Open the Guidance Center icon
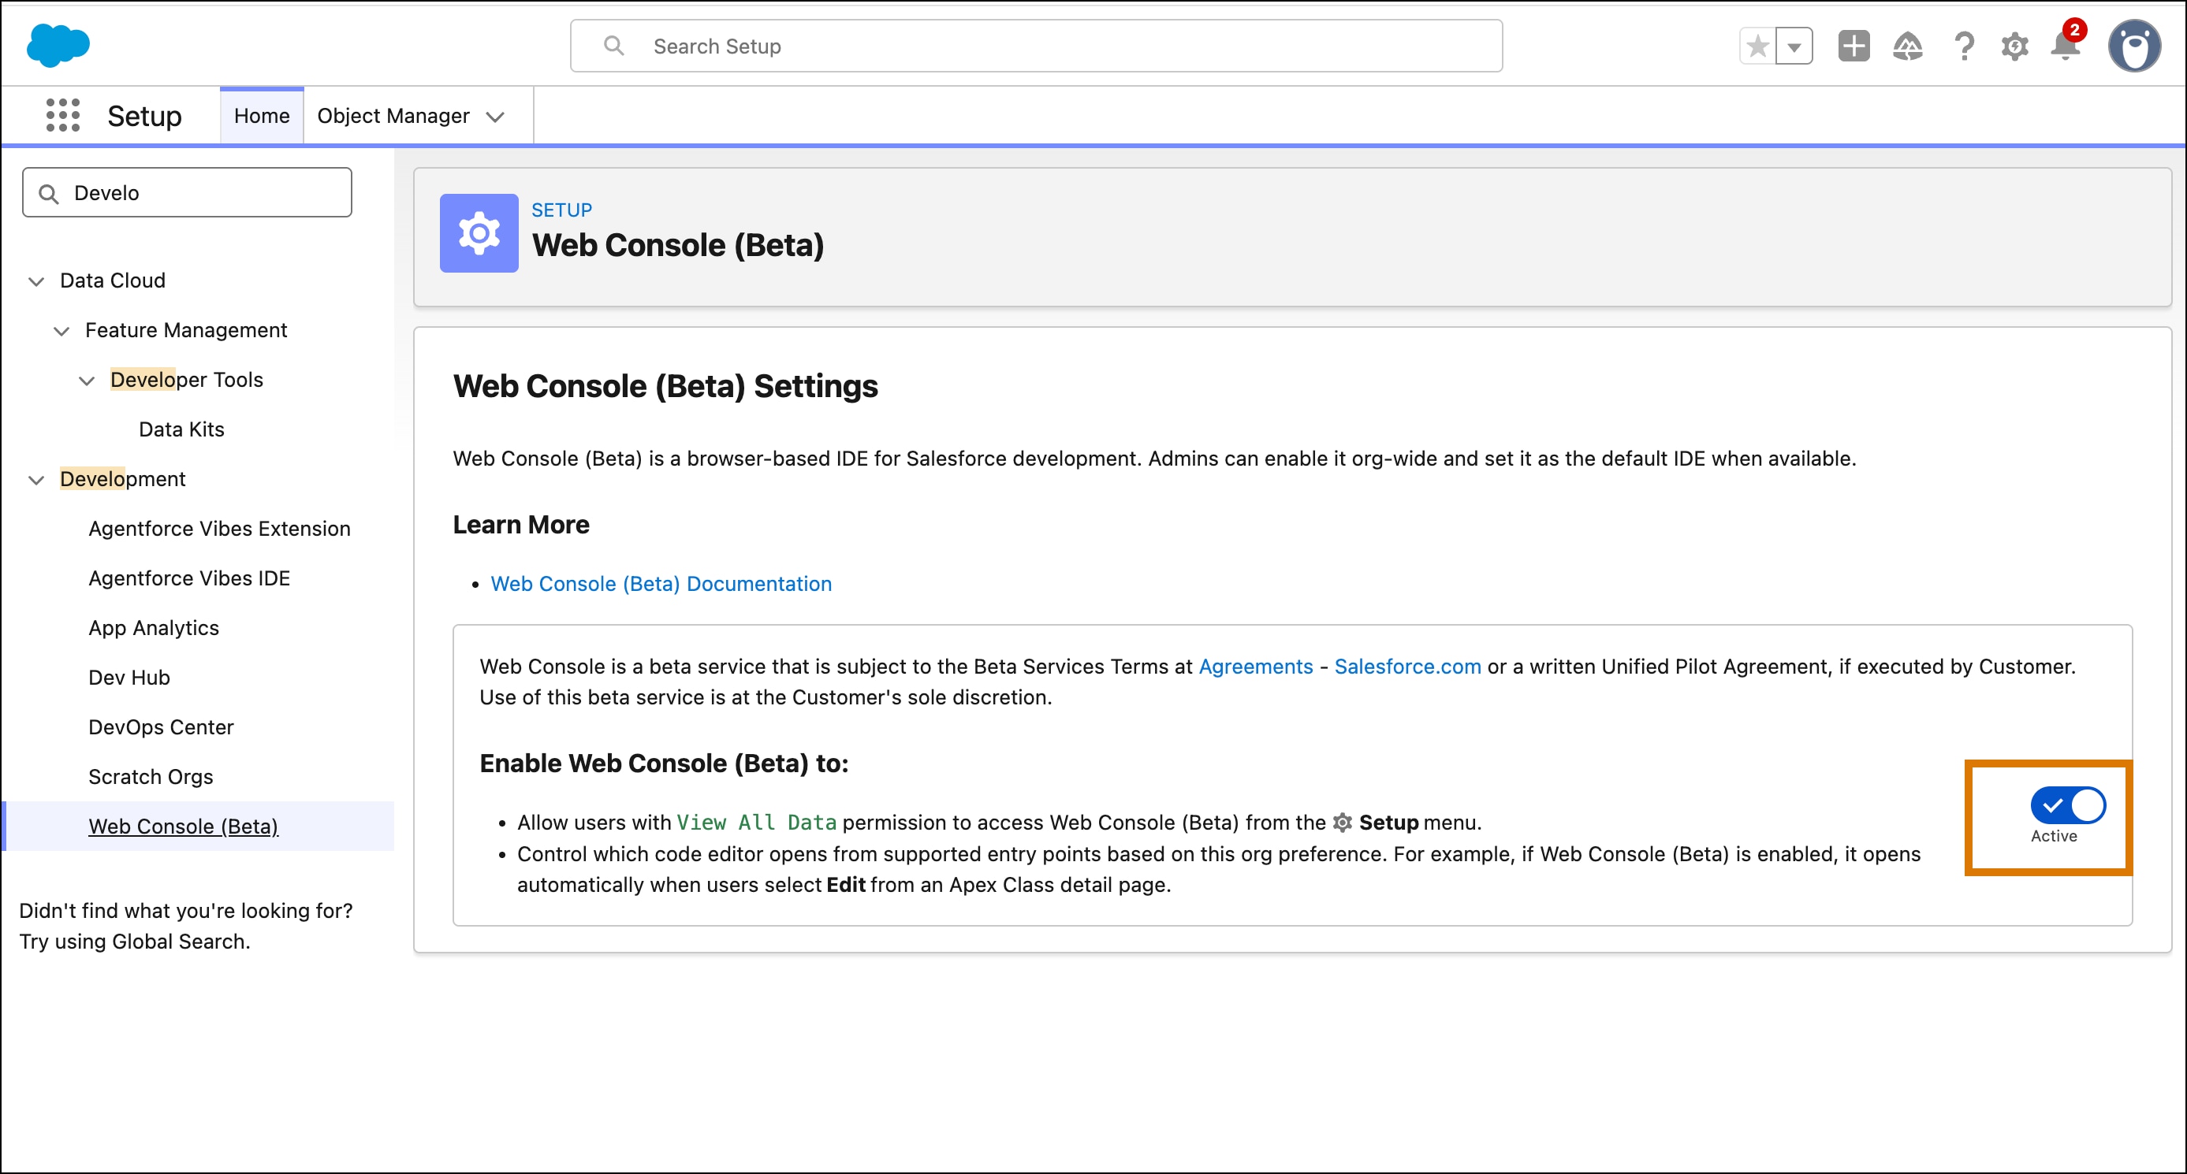The image size is (2187, 1174). click(1909, 46)
